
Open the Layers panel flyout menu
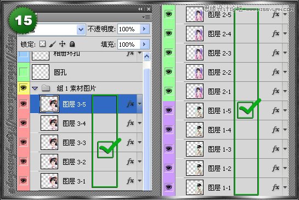[x=146, y=18]
